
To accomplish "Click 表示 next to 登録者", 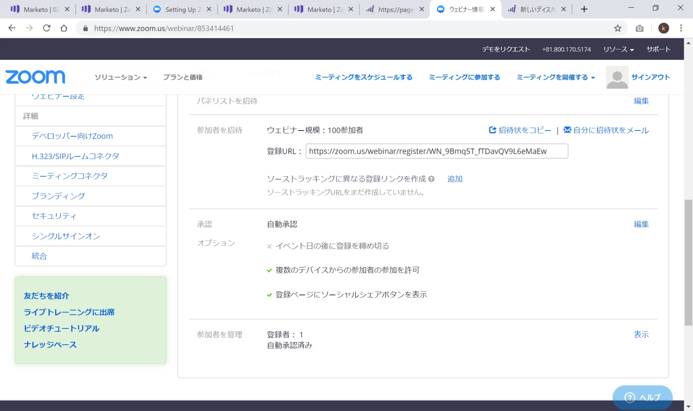I will tap(641, 335).
